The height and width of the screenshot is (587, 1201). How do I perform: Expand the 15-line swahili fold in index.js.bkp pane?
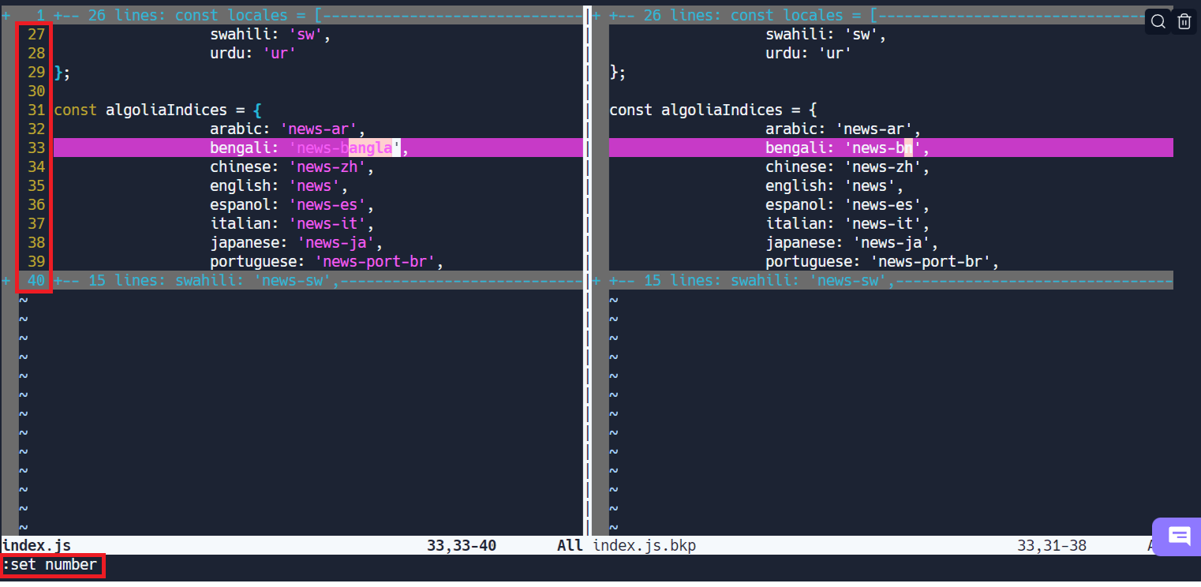pos(881,280)
